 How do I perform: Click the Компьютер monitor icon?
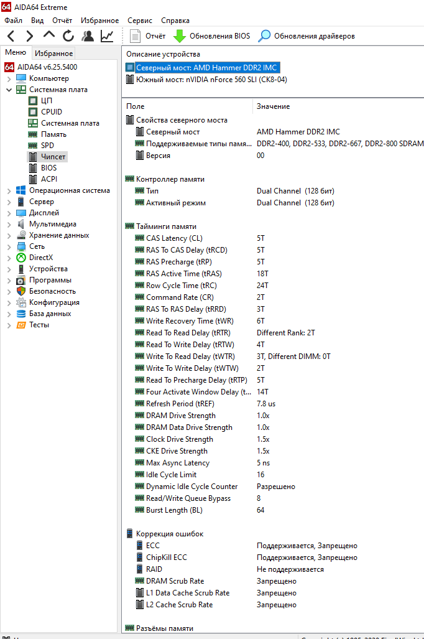click(21, 78)
